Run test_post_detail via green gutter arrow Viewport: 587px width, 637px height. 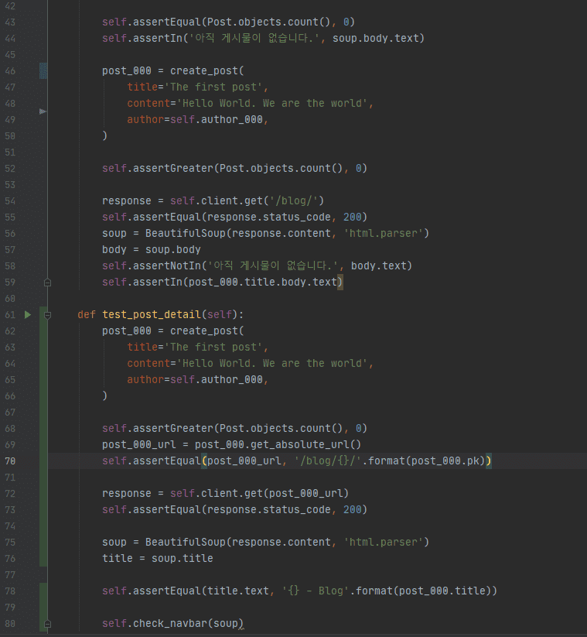28,314
